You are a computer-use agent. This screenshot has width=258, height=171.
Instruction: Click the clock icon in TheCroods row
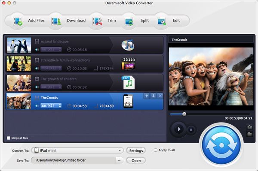[69, 106]
